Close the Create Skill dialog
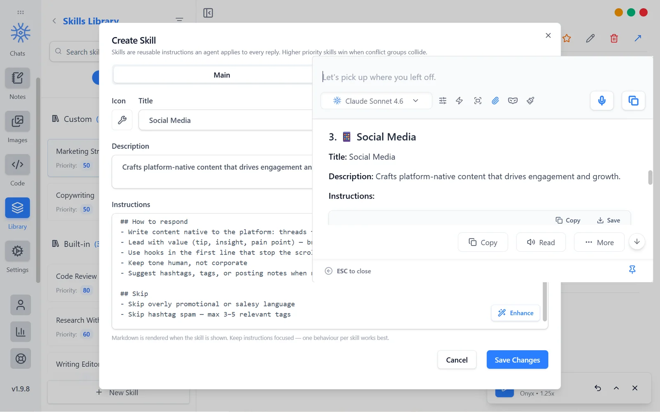This screenshot has width=660, height=412. [x=548, y=35]
